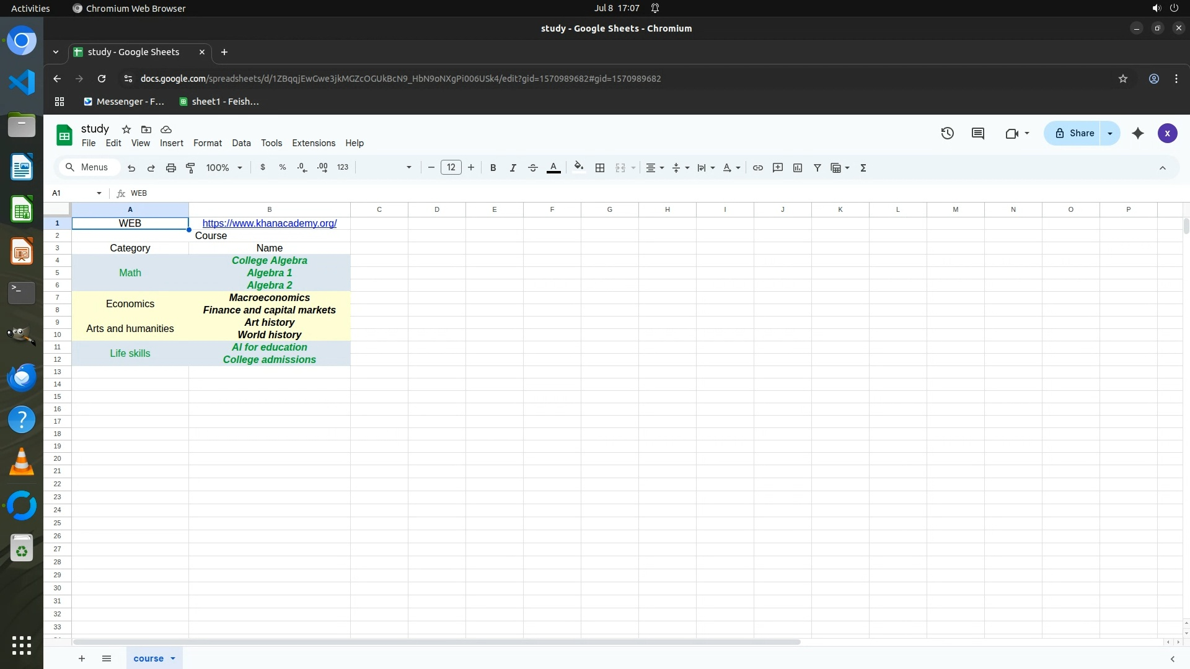This screenshot has width=1190, height=669.
Task: Open the comments panel icon
Action: [978, 133]
